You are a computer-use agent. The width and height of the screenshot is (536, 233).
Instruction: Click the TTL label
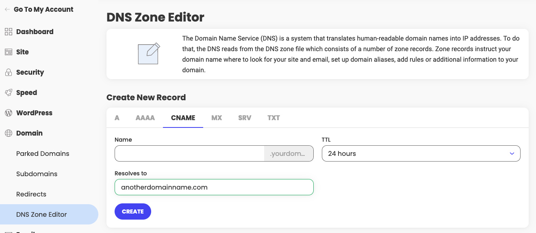tap(326, 140)
